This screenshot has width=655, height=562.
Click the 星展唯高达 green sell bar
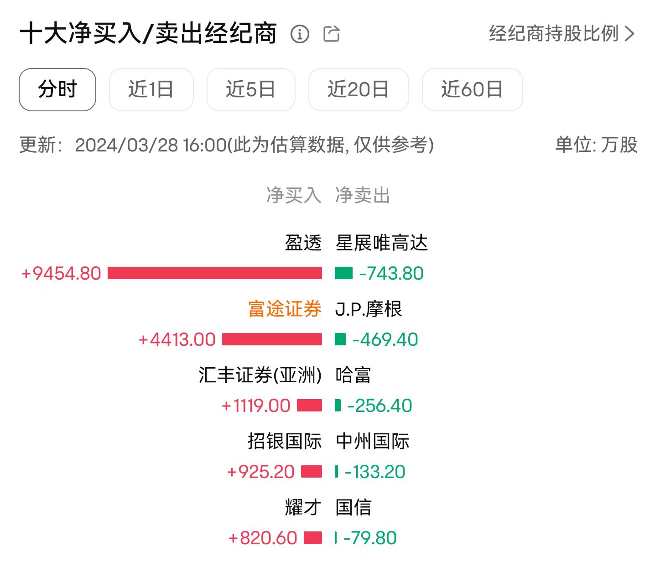click(343, 273)
